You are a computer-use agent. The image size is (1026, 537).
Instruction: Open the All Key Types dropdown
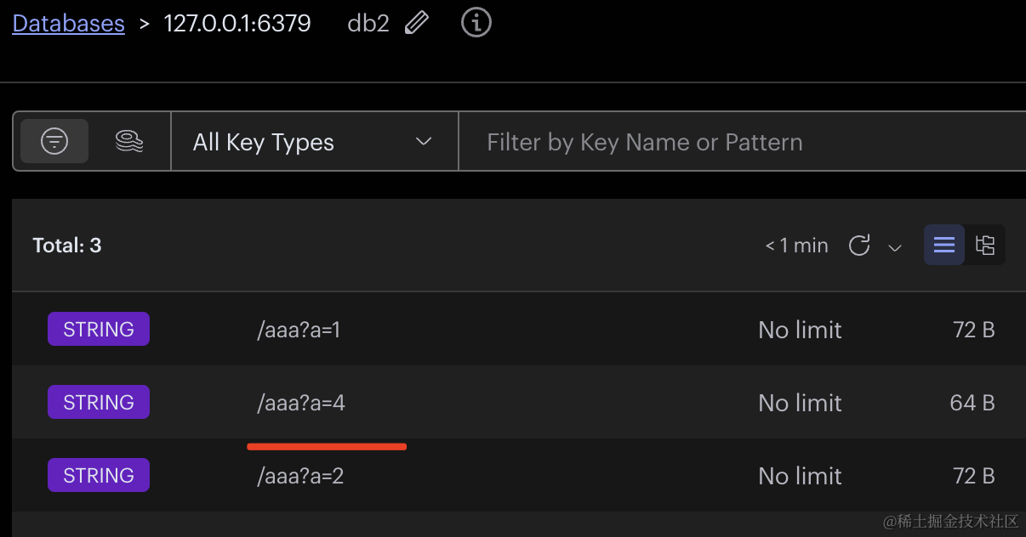click(x=314, y=142)
